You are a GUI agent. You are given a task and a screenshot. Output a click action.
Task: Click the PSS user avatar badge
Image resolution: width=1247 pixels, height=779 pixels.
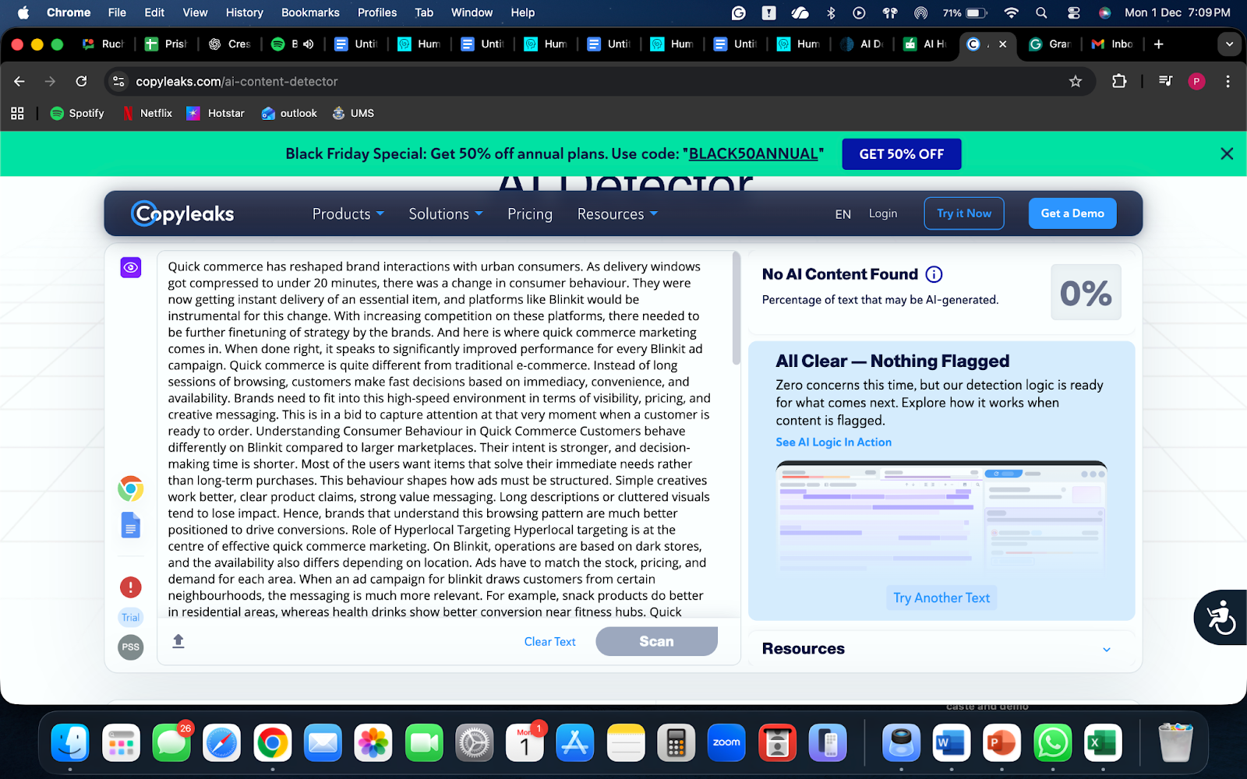131,647
